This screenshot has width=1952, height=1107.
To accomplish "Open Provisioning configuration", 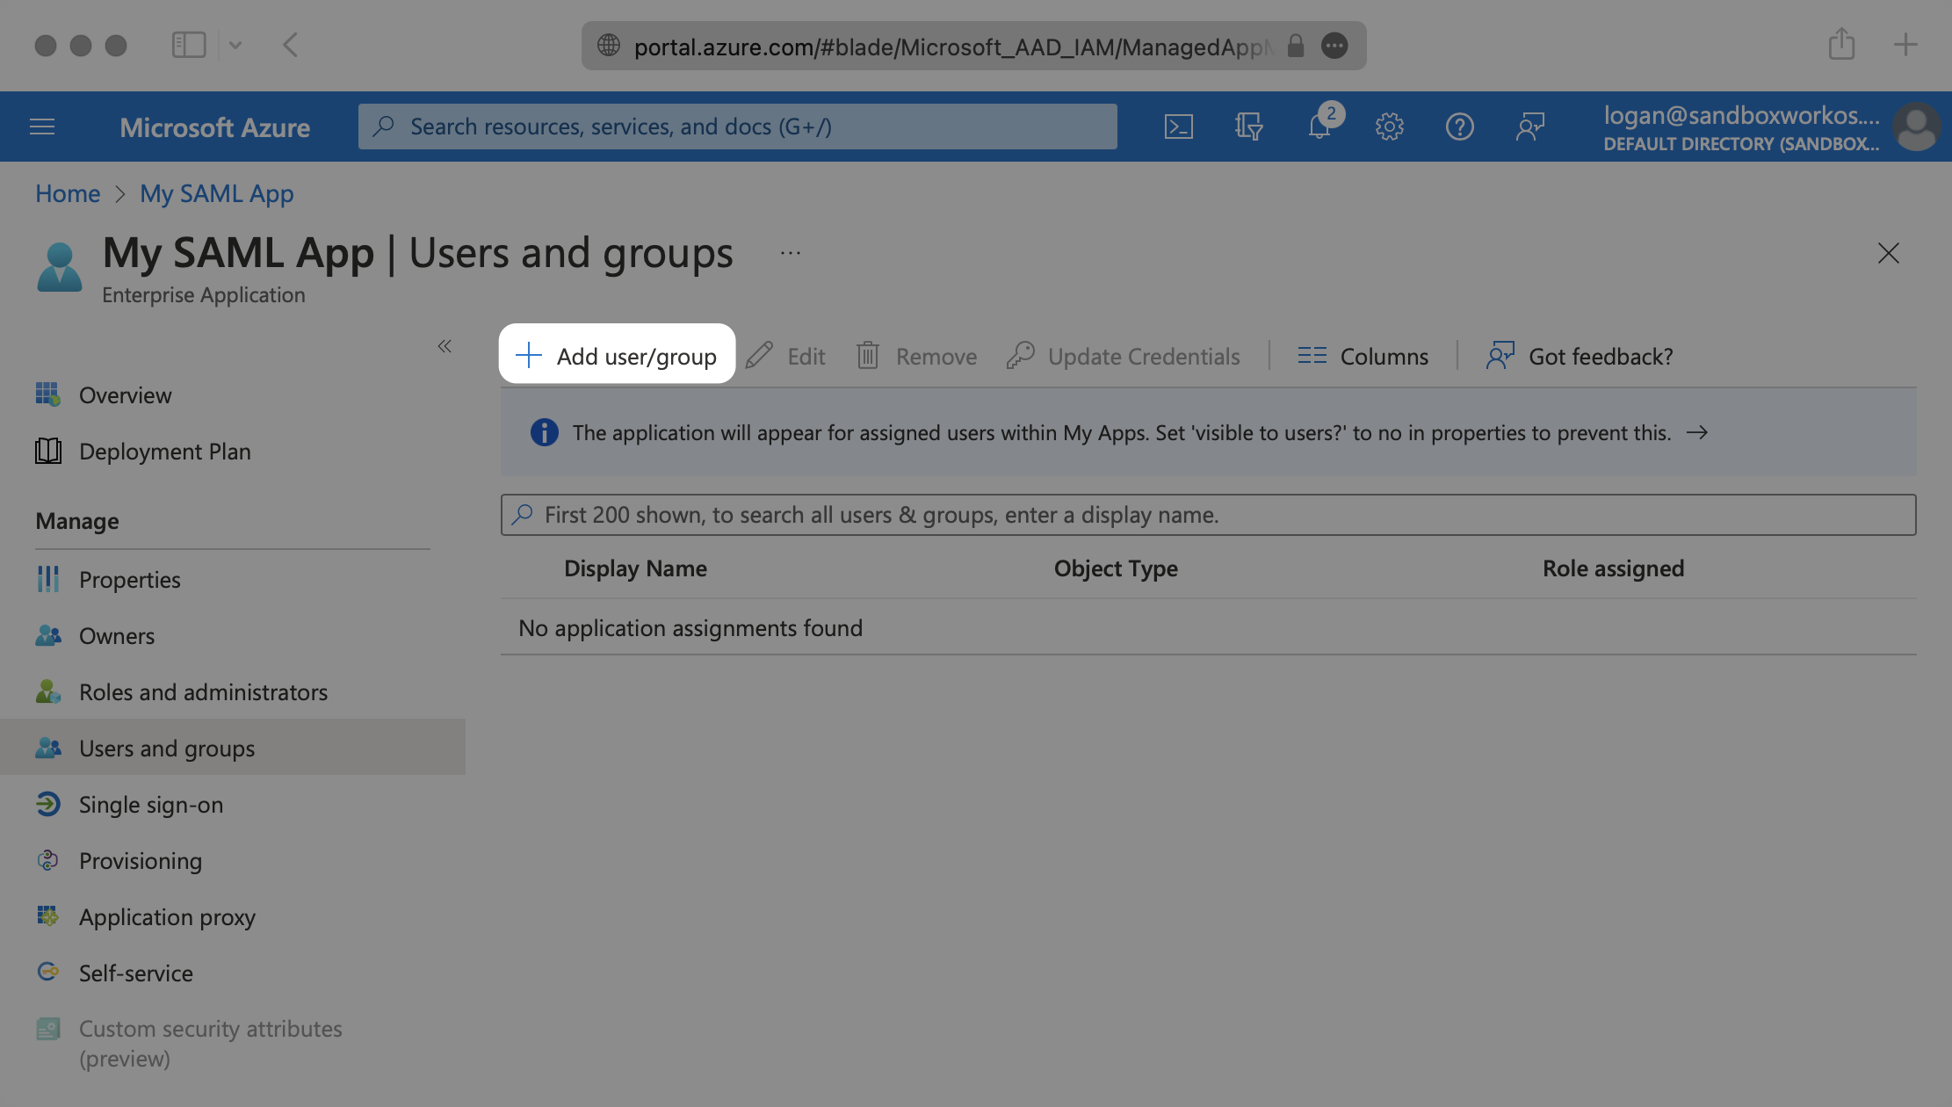I will pos(141,857).
